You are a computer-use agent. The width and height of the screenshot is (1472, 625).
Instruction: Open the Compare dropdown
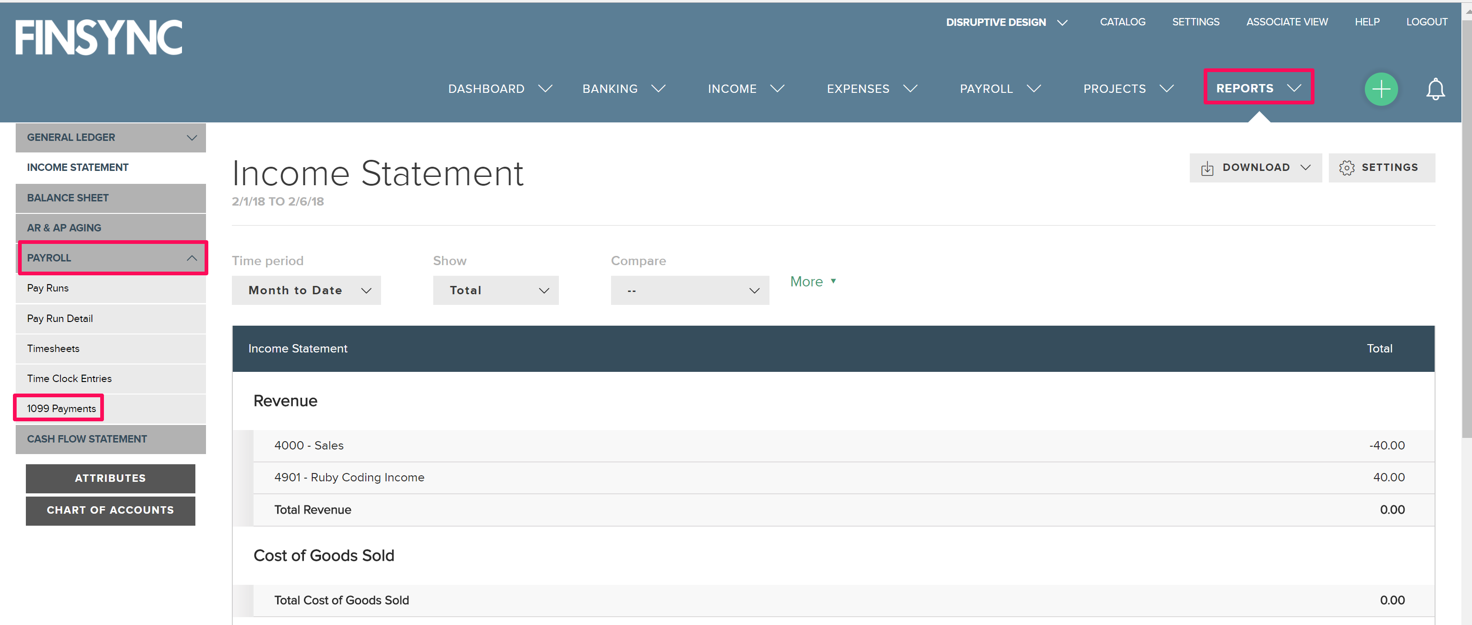click(690, 290)
